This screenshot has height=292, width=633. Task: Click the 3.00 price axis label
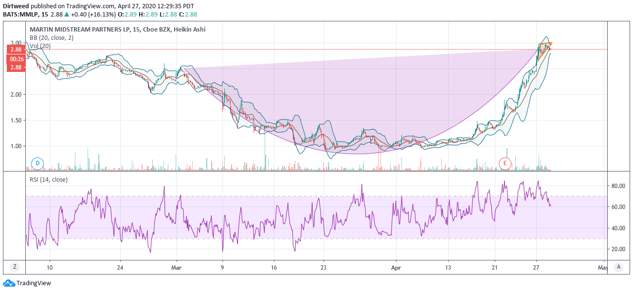point(16,43)
